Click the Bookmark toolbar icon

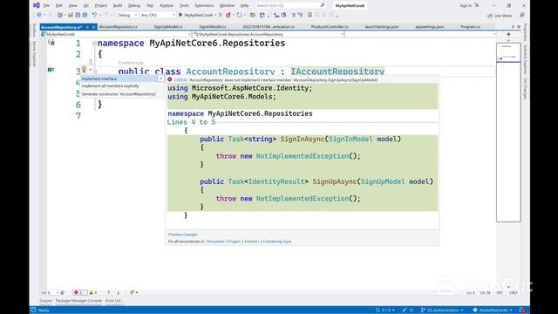[310, 15]
